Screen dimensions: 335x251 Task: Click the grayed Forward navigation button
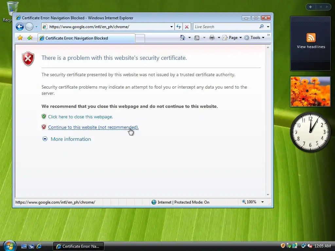point(29,27)
